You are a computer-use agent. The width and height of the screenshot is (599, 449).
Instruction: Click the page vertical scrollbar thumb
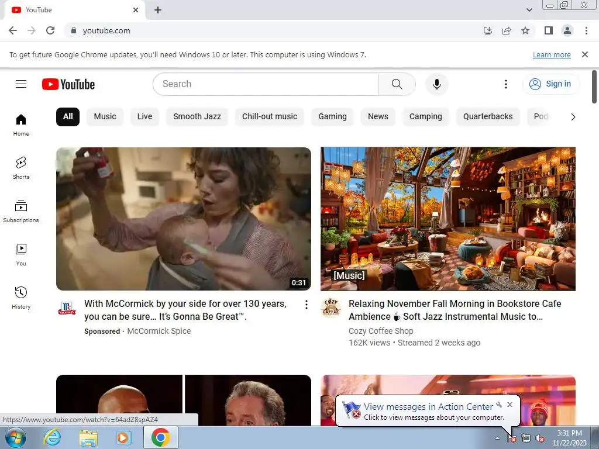click(x=594, y=87)
